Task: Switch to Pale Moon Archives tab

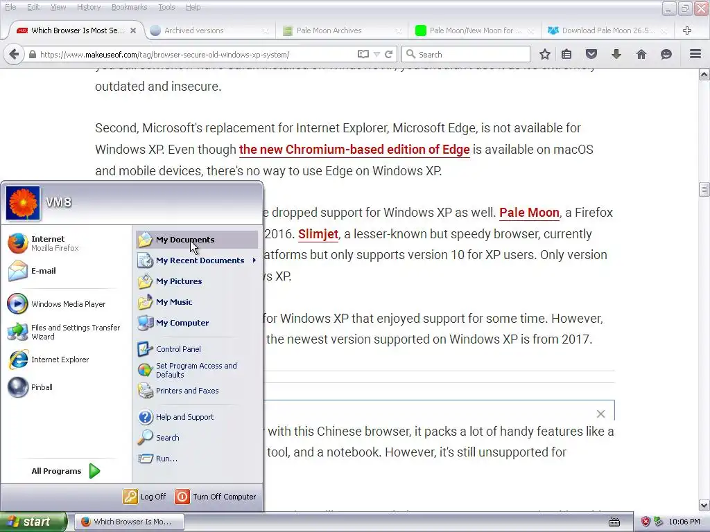Action: 343,30
